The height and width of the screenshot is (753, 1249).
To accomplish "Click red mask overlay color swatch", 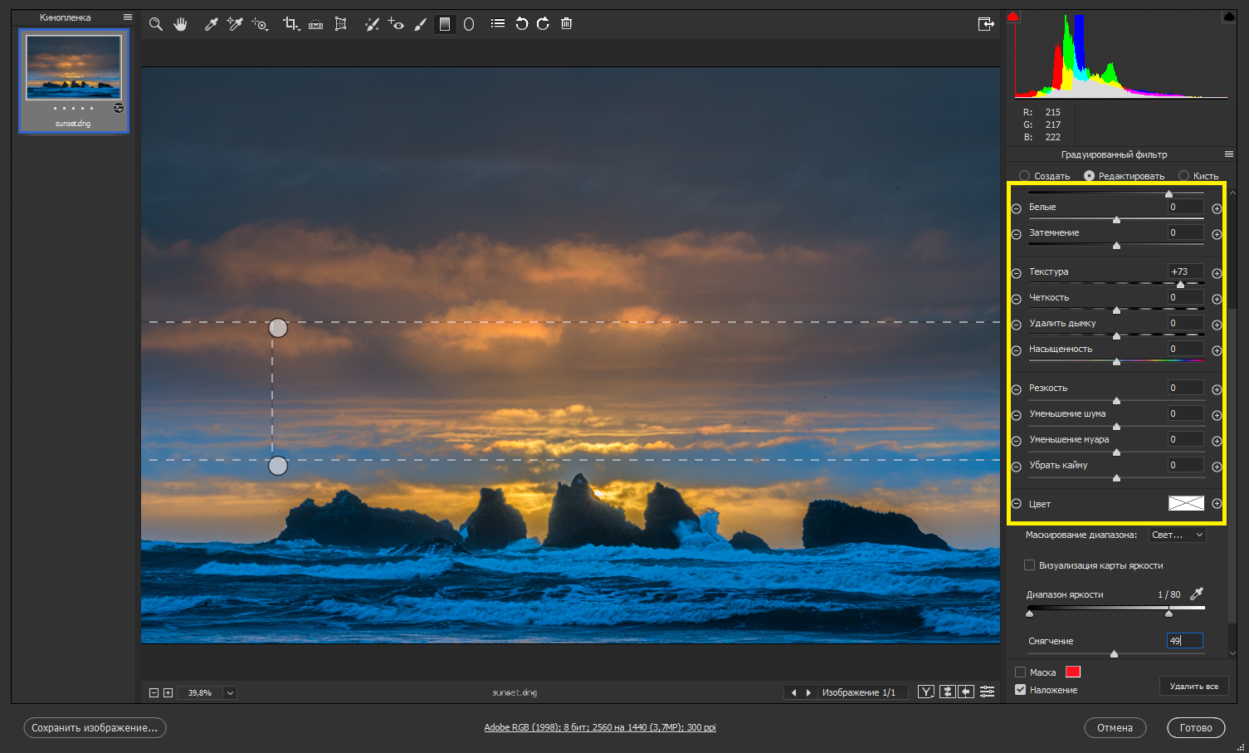I will tap(1073, 672).
